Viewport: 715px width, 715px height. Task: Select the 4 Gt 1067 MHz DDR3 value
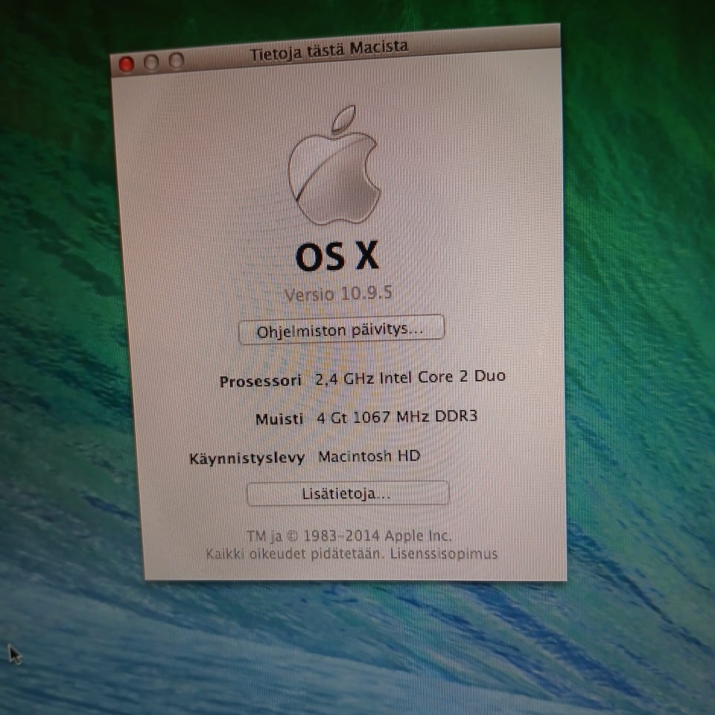[x=397, y=417]
